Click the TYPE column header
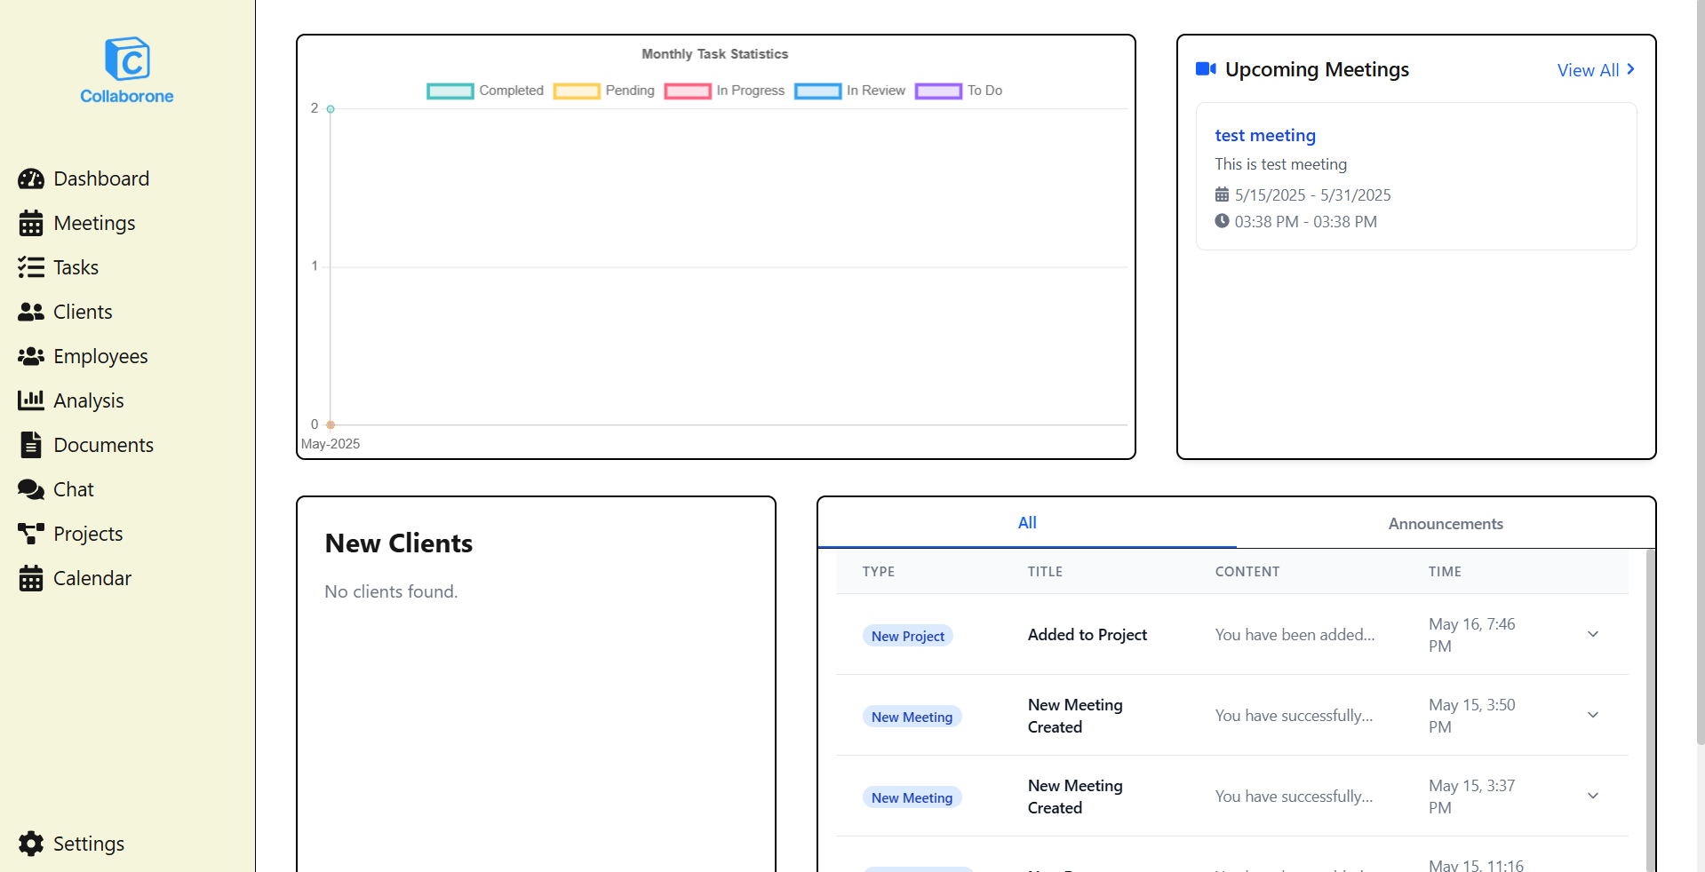This screenshot has width=1705, height=872. (878, 572)
